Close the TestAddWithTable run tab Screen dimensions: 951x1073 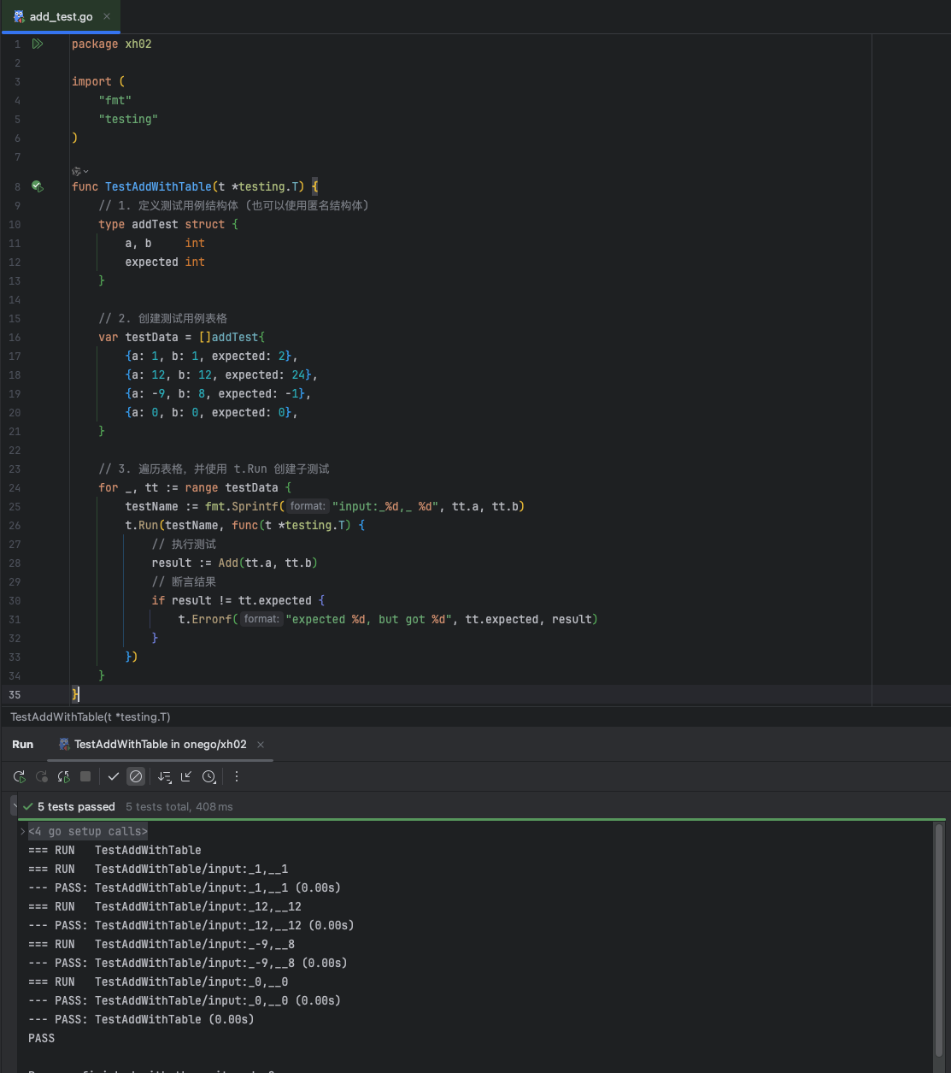[261, 745]
